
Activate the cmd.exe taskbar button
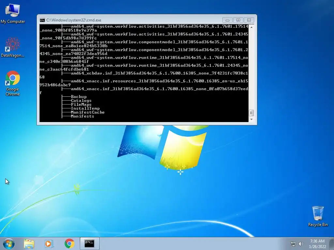pos(89,243)
